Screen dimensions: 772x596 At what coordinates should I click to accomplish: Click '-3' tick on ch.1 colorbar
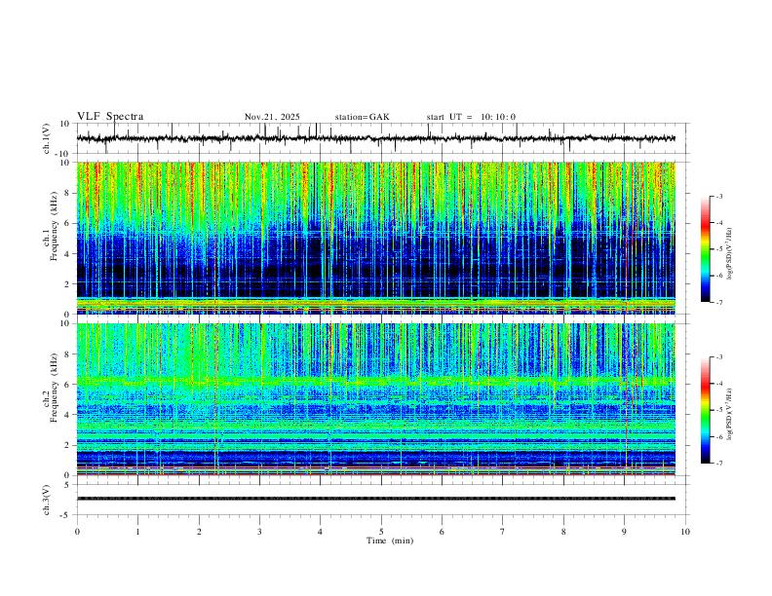pyautogui.click(x=718, y=197)
